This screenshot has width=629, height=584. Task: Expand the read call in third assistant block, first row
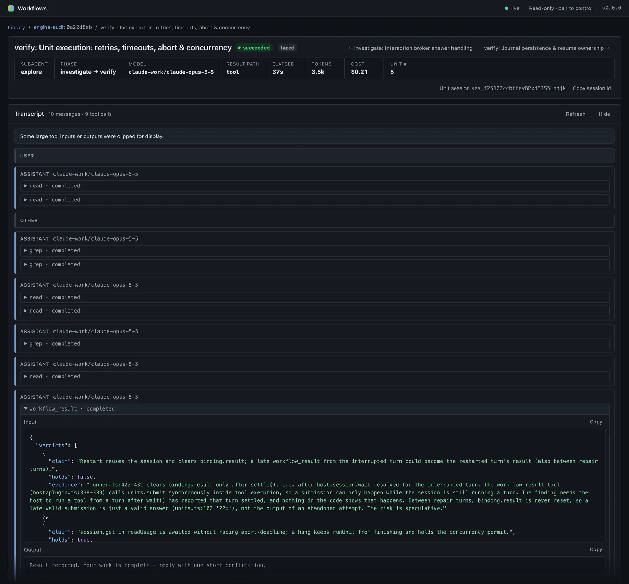pos(314,297)
